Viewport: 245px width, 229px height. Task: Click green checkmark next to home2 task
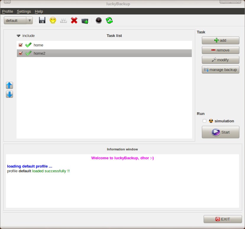tap(28, 53)
